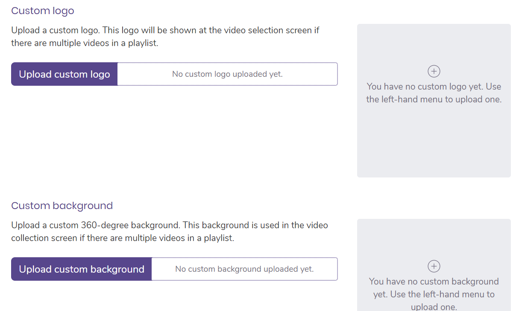Screen dimensions: 522x311
Task: Click the 'You have no custom background yet' message
Action: 434,294
